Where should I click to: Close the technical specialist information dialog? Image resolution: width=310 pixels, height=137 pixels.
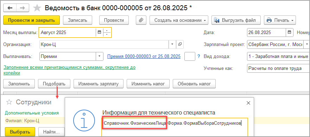point(248,103)
